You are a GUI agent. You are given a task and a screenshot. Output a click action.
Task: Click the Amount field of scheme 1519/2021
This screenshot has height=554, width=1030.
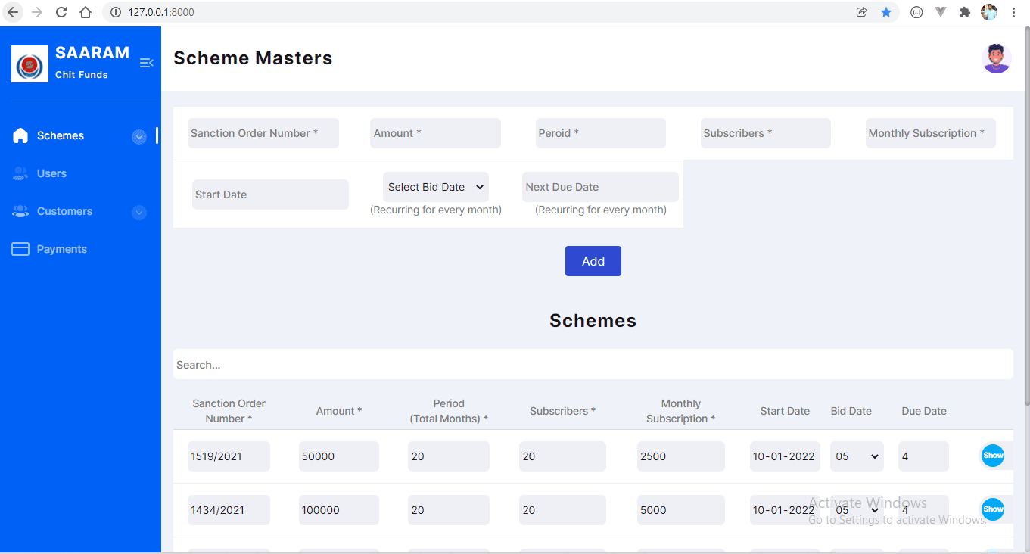(x=338, y=456)
